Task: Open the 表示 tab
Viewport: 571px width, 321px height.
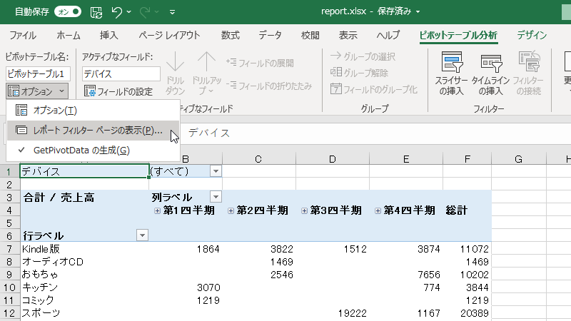Action: [348, 35]
